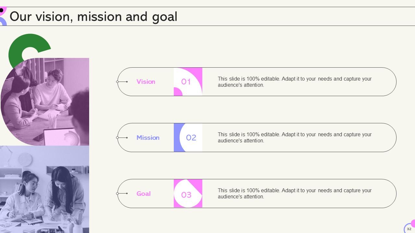Click the 'Goal' label
415x233 pixels.
[x=143, y=194]
